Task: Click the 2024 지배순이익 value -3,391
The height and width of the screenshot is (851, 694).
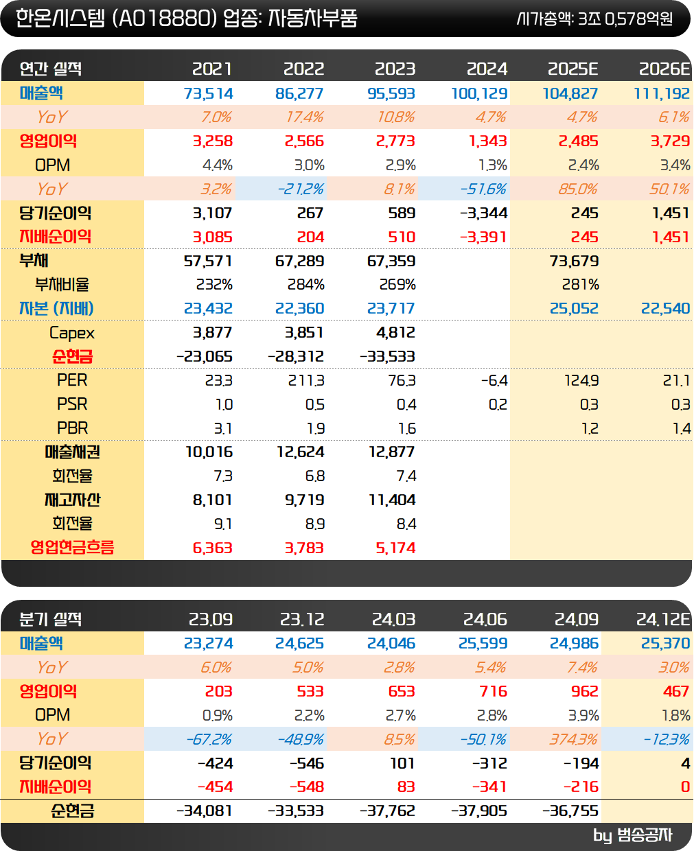Action: [484, 237]
